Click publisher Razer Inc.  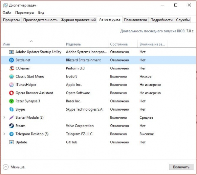73,101
